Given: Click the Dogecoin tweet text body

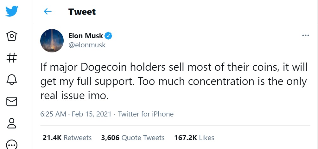Looking at the screenshot, I should coord(173,81).
